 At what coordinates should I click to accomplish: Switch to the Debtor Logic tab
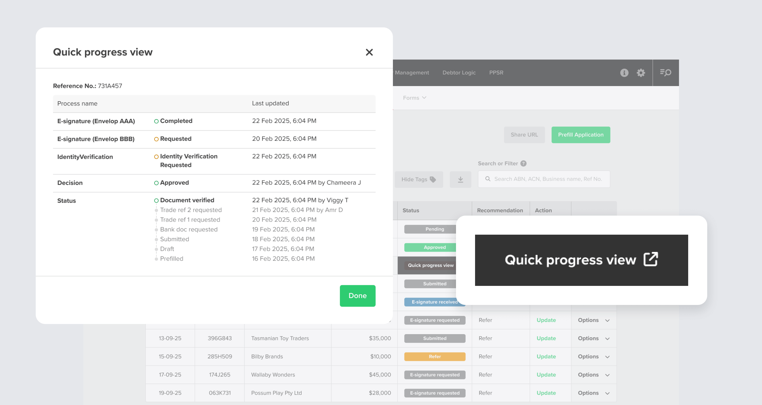click(x=459, y=72)
